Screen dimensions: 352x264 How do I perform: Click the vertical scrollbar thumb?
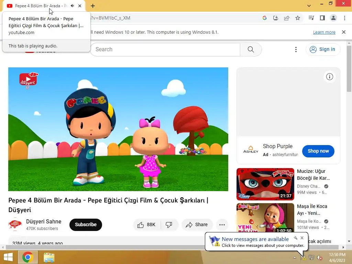(349, 68)
